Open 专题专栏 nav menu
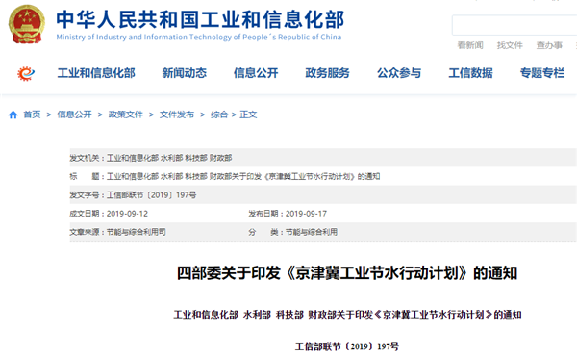Image resolution: width=577 pixels, height=358 pixels. point(542,73)
